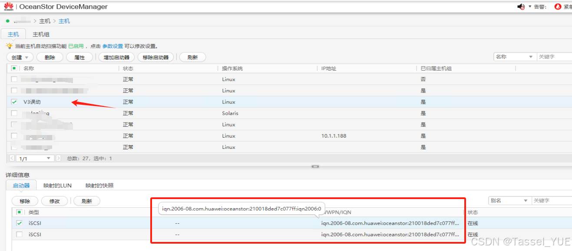Screen dimensions: 572x251
Task: Open the 别名 search filter dropdown
Action: tap(509, 201)
